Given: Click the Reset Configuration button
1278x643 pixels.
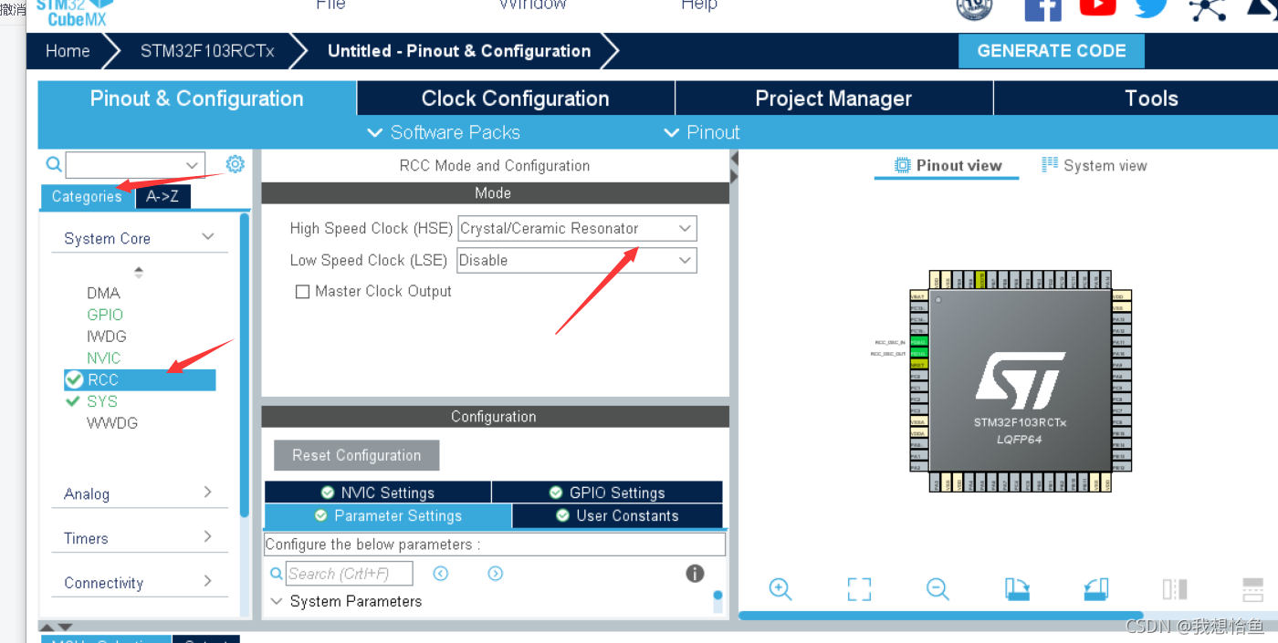Looking at the screenshot, I should 357,455.
